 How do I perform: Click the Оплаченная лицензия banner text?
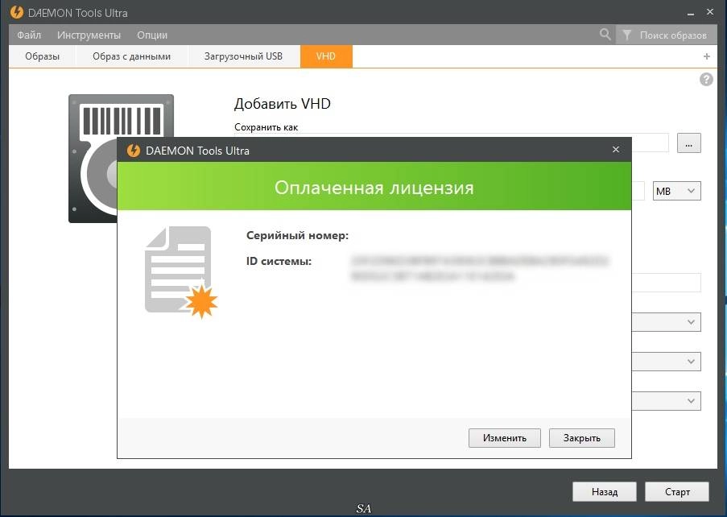pyautogui.click(x=374, y=188)
